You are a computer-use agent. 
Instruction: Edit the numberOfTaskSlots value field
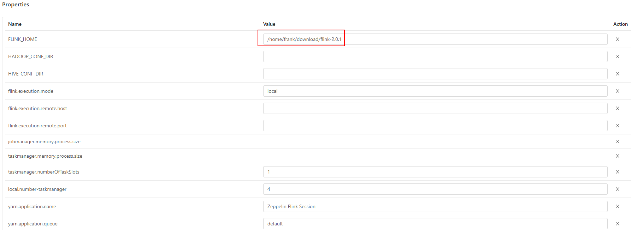click(x=435, y=172)
